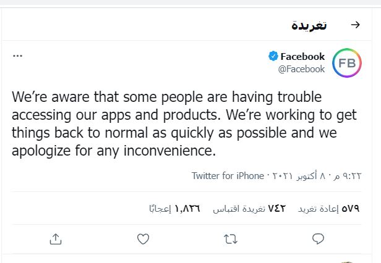381x263 pixels.
Task: Click the @Facebook handle
Action: (301, 69)
